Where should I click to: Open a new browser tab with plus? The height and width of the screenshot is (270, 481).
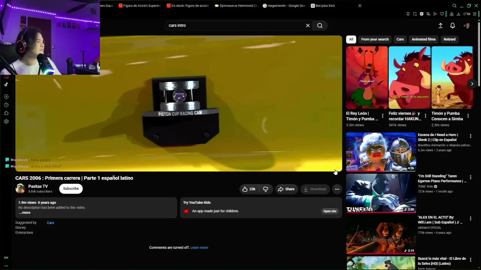pos(360,6)
